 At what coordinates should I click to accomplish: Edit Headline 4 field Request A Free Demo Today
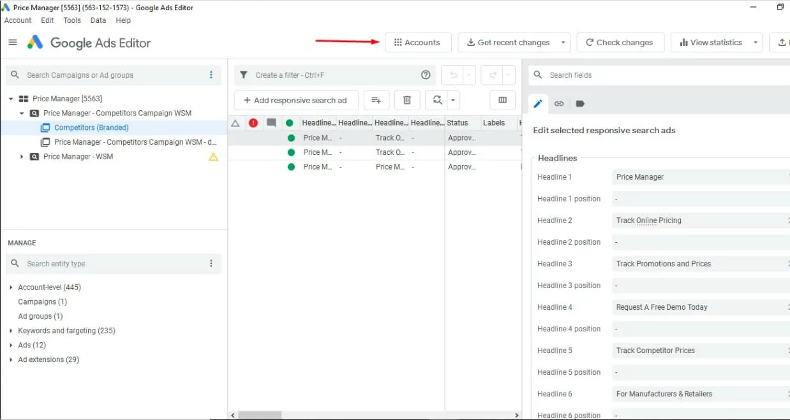coord(701,307)
